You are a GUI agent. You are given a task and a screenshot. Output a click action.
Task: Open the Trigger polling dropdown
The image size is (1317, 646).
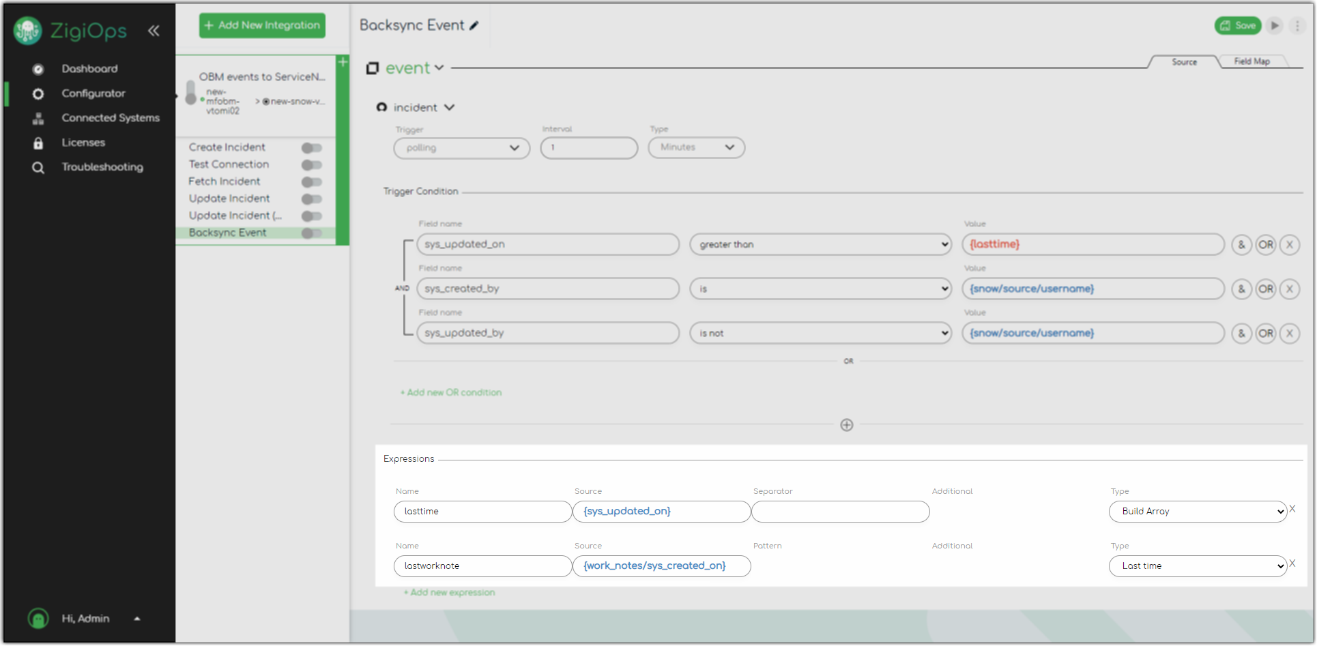[x=461, y=148]
